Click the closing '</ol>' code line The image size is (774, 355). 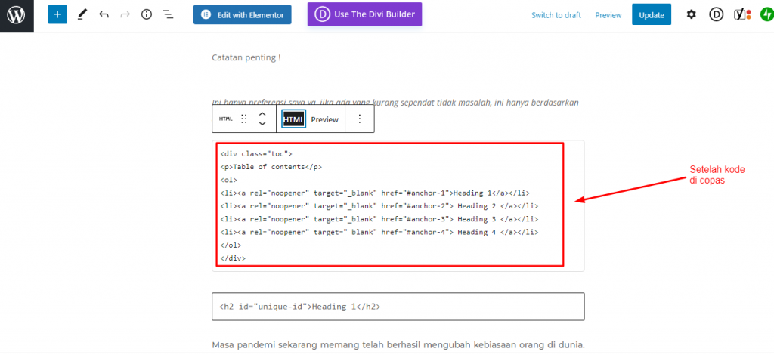point(231,245)
